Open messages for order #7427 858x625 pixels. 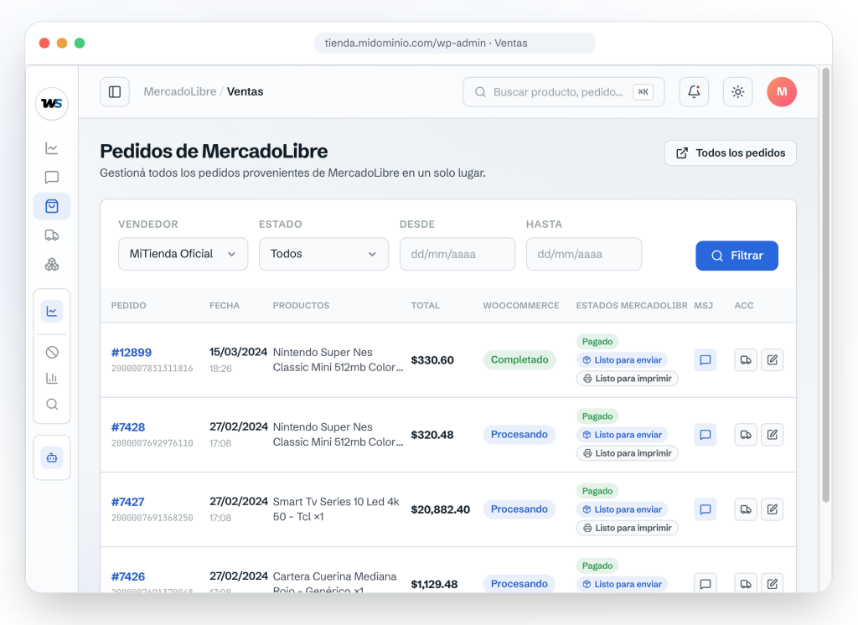(x=706, y=509)
